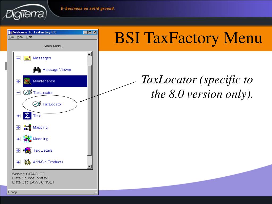272x204 pixels.
Task: Select the Tax Details label
Action: tap(43, 150)
